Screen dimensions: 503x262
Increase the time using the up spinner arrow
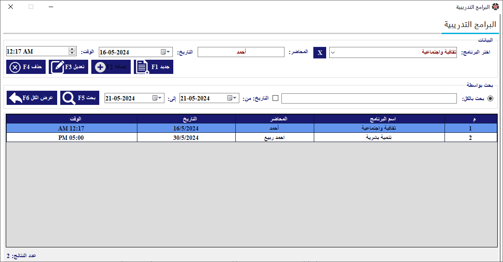72,50
